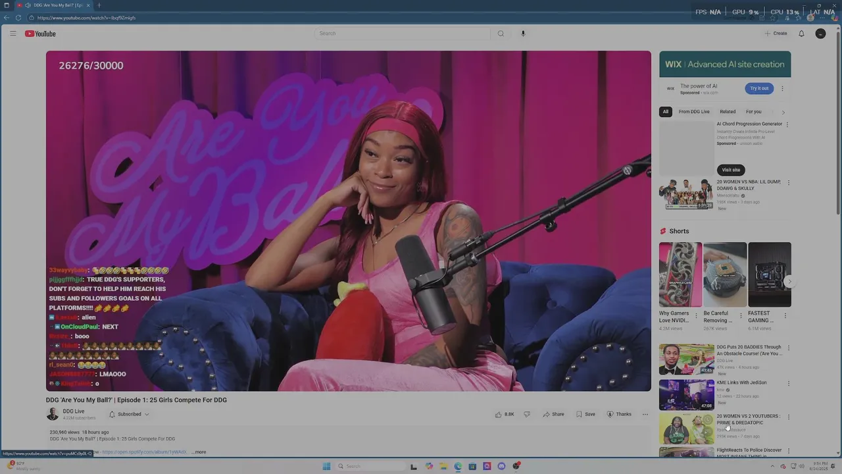Open the Spotify album link in description
This screenshot has height=474, width=842.
point(144,452)
